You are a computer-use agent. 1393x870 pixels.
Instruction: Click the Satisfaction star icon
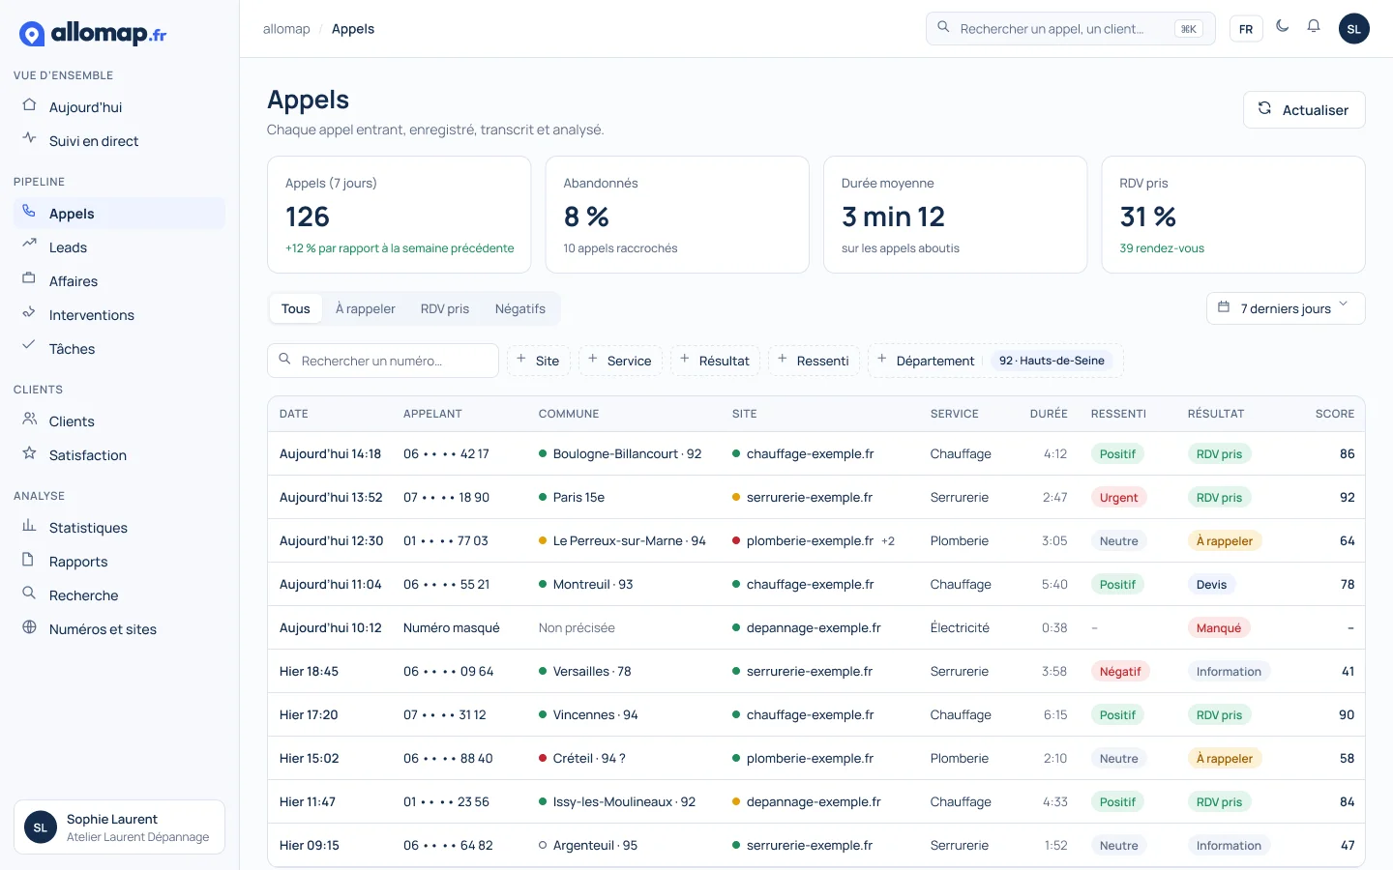[29, 453]
